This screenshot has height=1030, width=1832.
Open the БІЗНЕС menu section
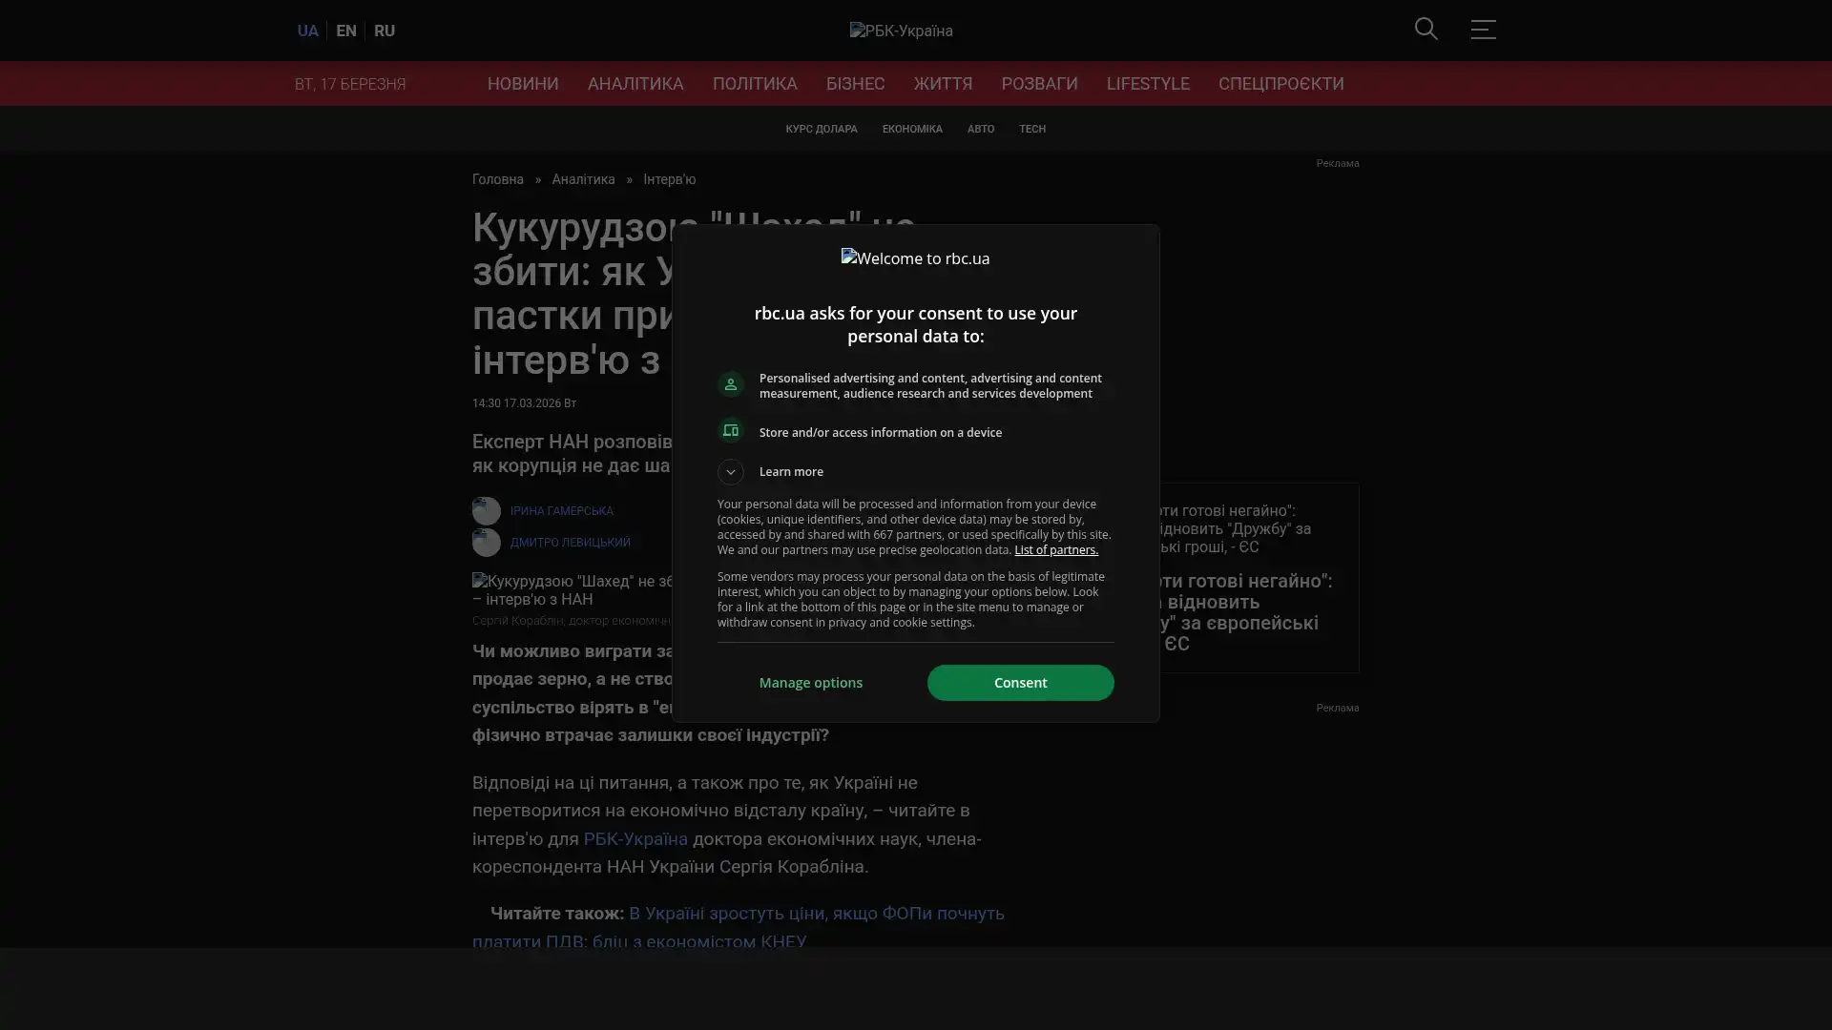pyautogui.click(x=855, y=84)
